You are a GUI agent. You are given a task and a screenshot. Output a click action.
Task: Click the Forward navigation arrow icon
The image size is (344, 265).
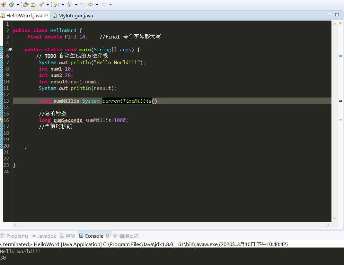click(104, 4)
